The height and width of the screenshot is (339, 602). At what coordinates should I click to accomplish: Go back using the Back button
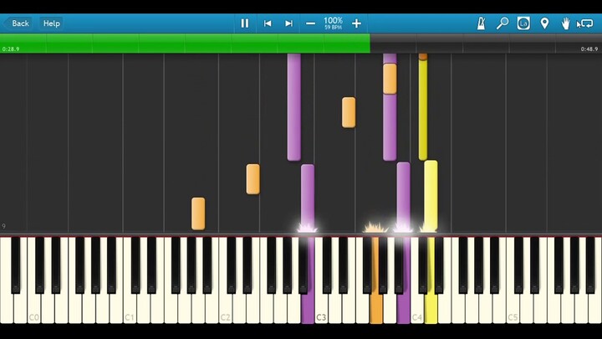coord(18,23)
